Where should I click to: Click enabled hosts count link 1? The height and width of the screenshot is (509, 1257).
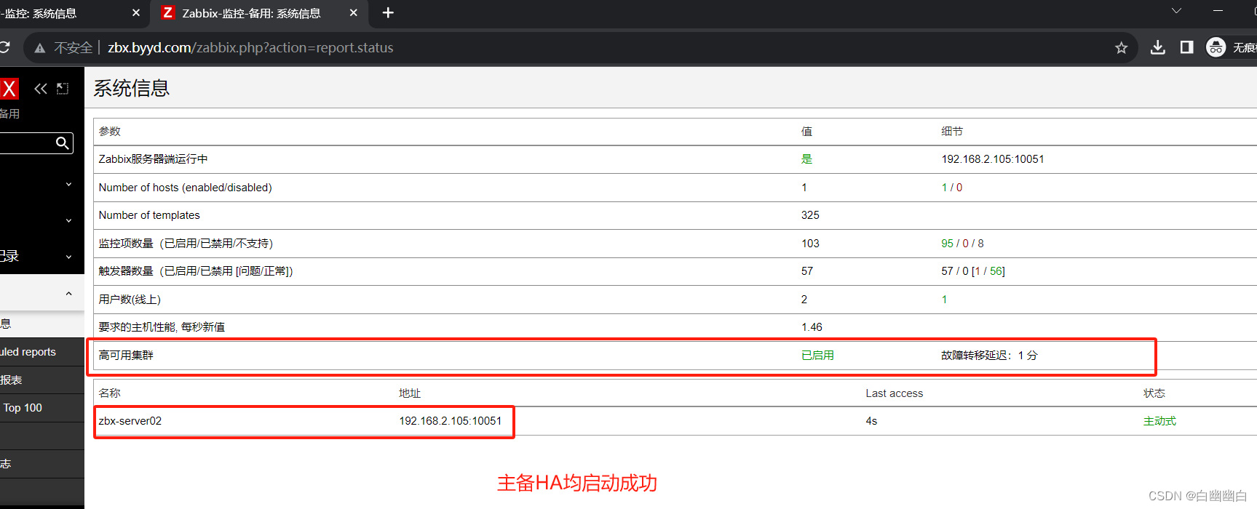[944, 188]
